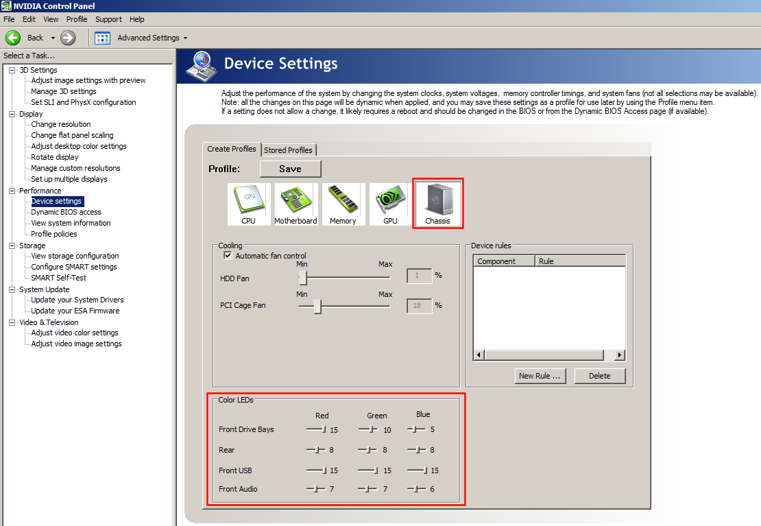Viewport: 761px width, 526px height.
Task: Select the Motherboard device icon
Action: (295, 204)
